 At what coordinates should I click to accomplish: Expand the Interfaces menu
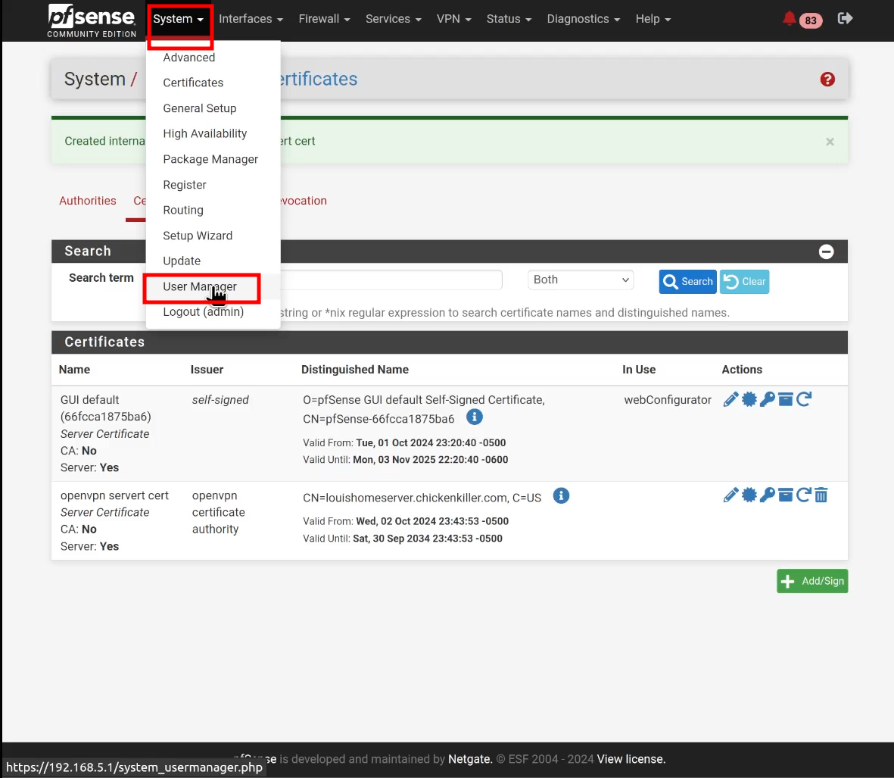(251, 19)
